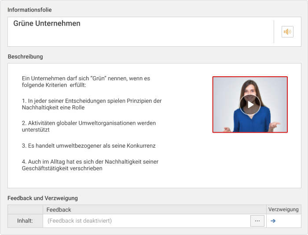Select the 'Feedback' column header
The width and height of the screenshot is (308, 235).
pos(154,209)
